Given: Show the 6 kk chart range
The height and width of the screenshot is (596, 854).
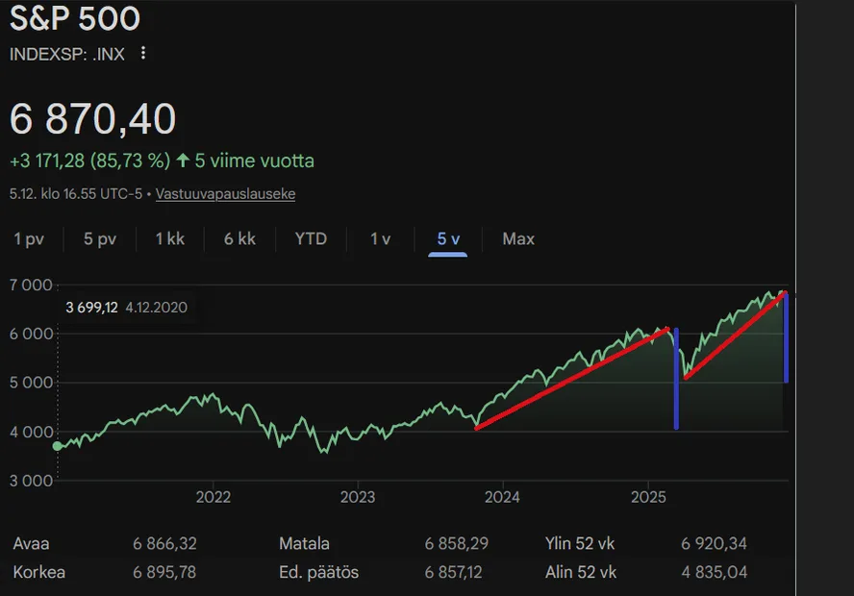Looking at the screenshot, I should [x=240, y=239].
